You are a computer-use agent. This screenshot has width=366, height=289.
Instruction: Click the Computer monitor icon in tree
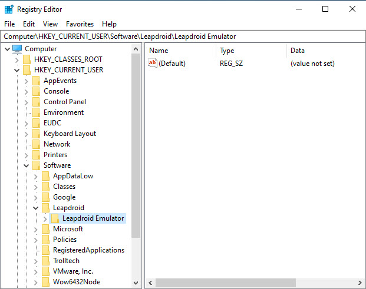[x=17, y=49]
